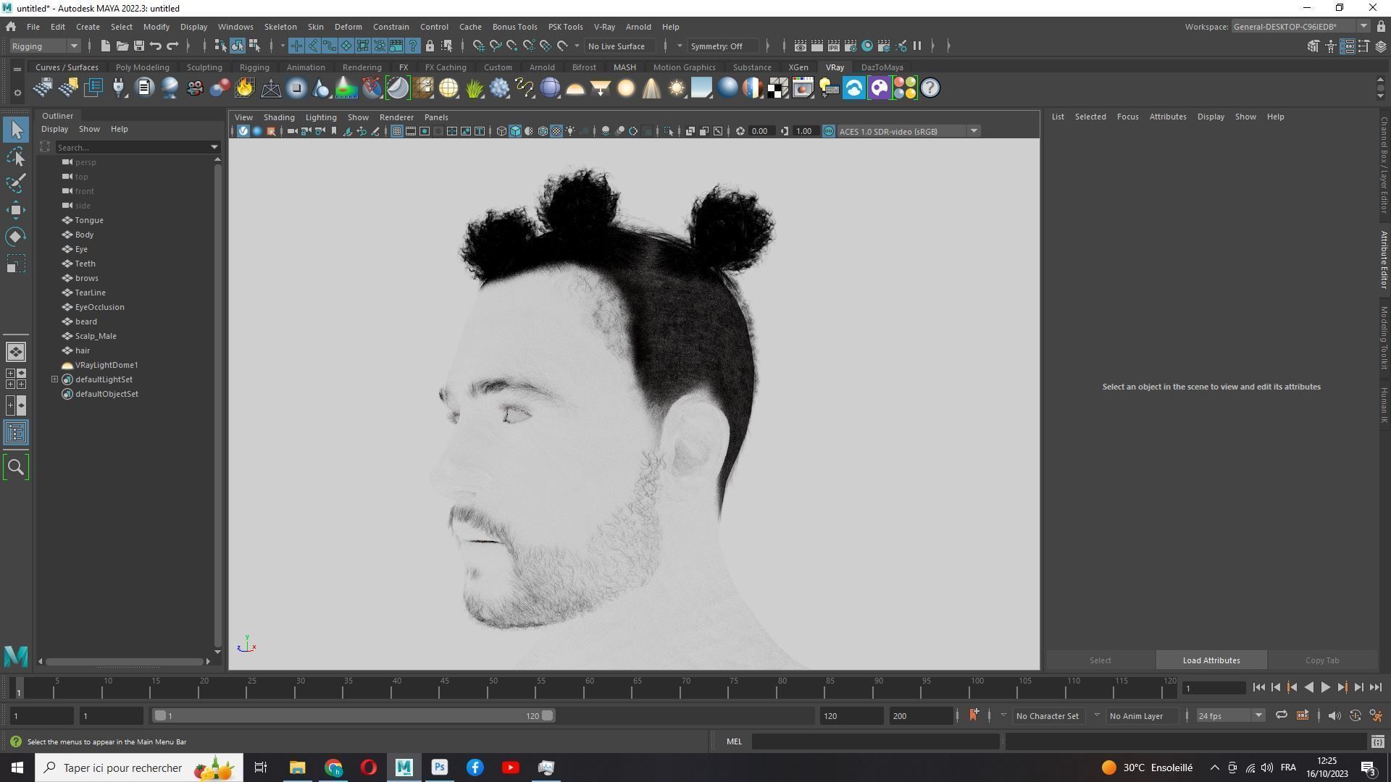1391x782 pixels.
Task: Click the Save Scene floppy icon
Action: coord(139,46)
